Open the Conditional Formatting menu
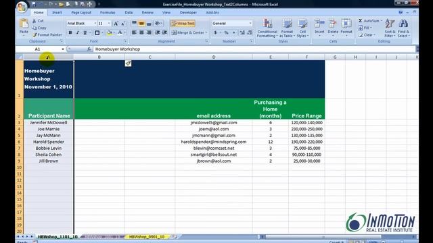 coord(267,28)
